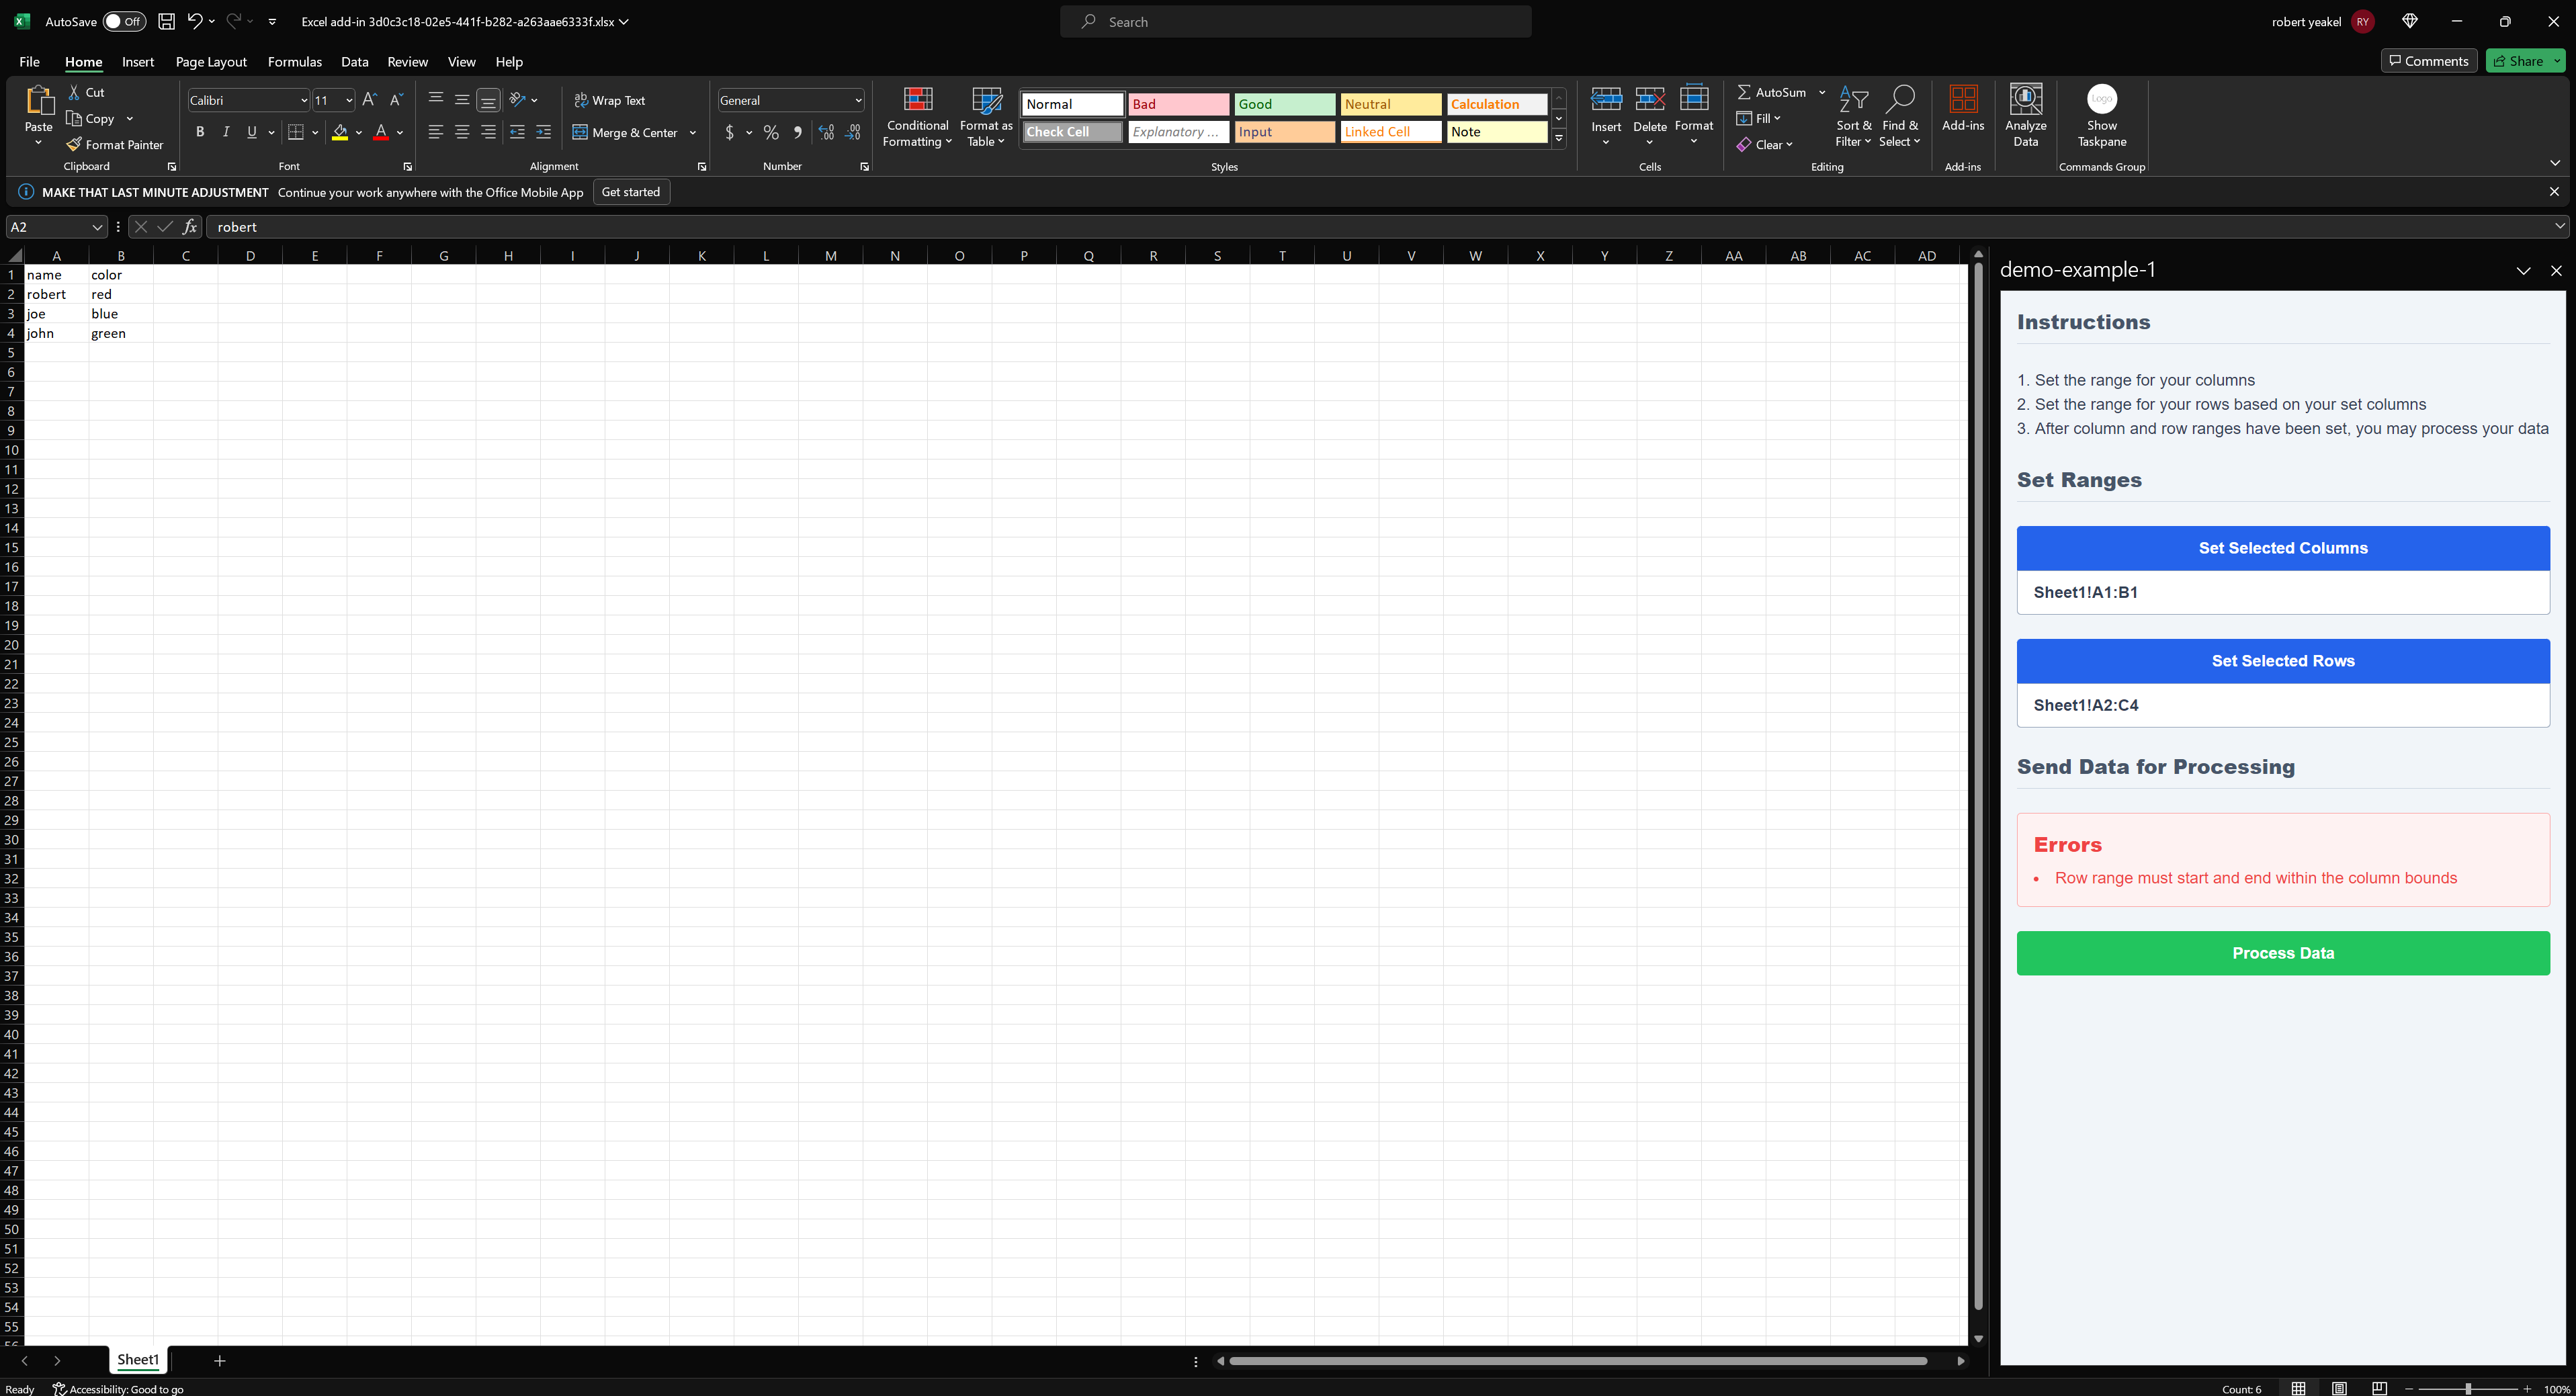Expand the General number format dropdown
The width and height of the screenshot is (2576, 1396).
click(x=858, y=100)
